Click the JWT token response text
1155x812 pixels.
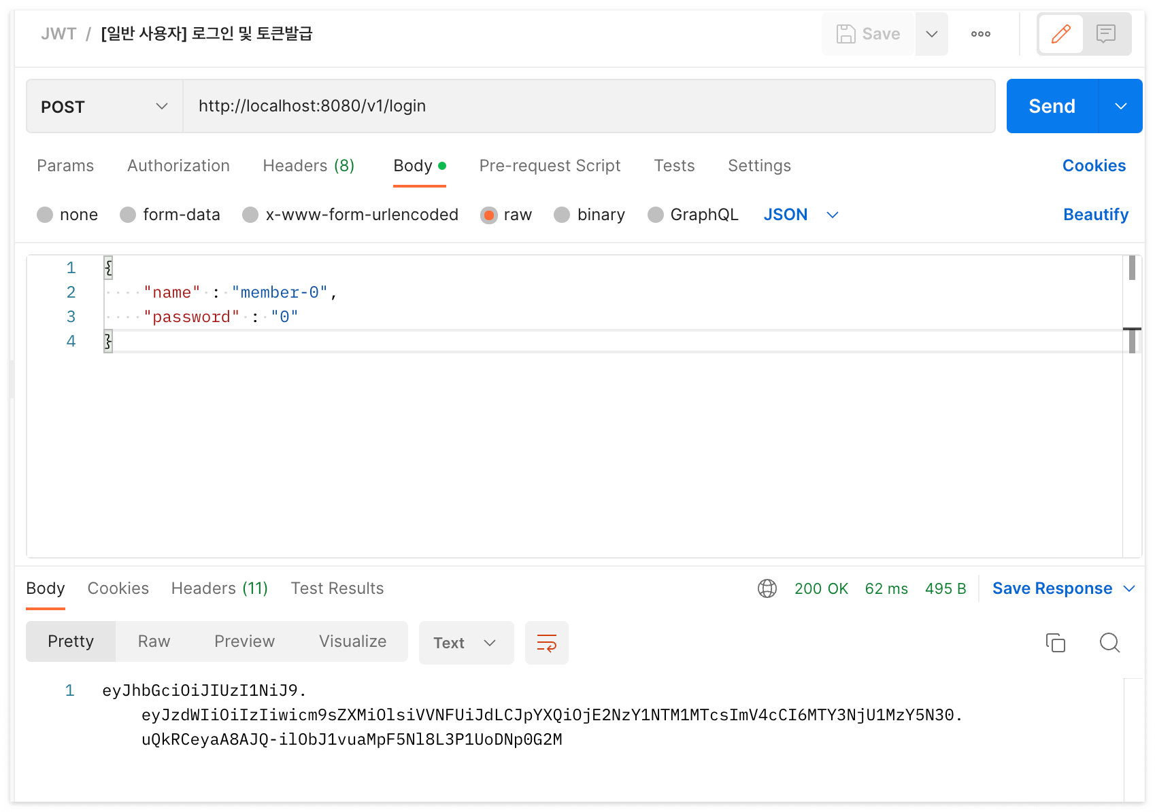pyautogui.click(x=532, y=715)
